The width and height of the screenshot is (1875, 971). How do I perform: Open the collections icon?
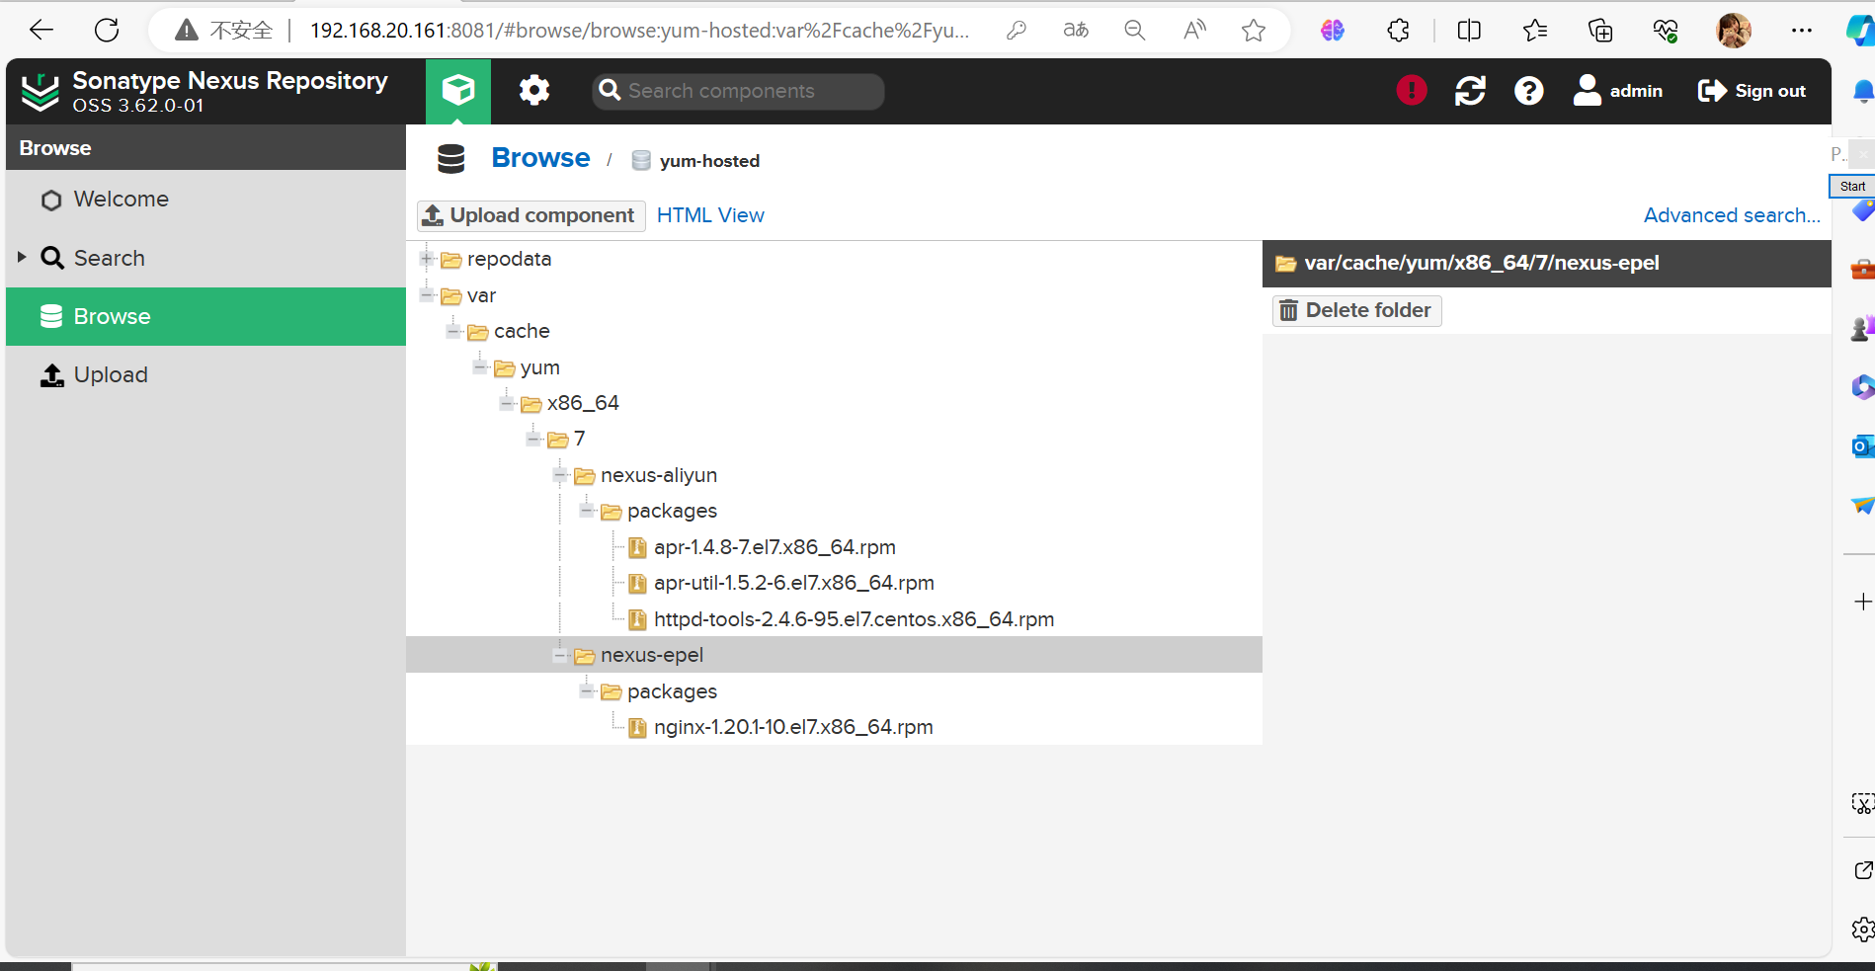coord(1600,31)
